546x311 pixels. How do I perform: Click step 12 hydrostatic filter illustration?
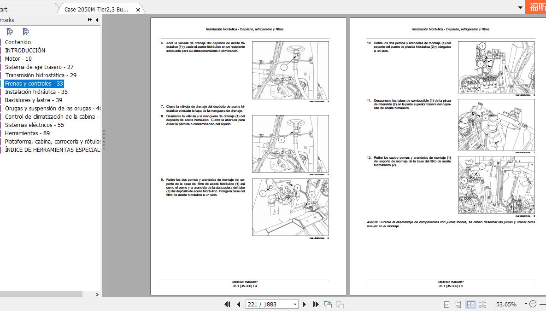[496, 185]
